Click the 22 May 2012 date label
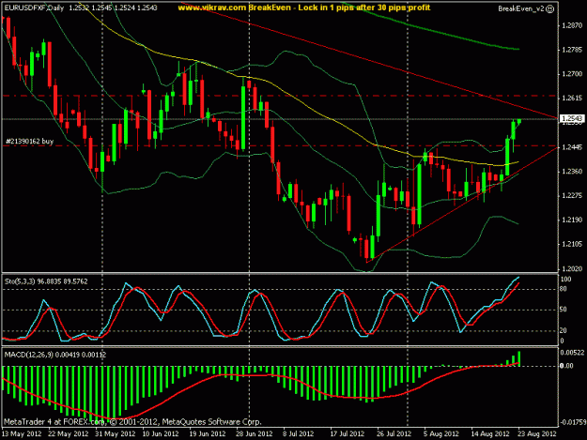The image size is (587, 440). (x=69, y=434)
